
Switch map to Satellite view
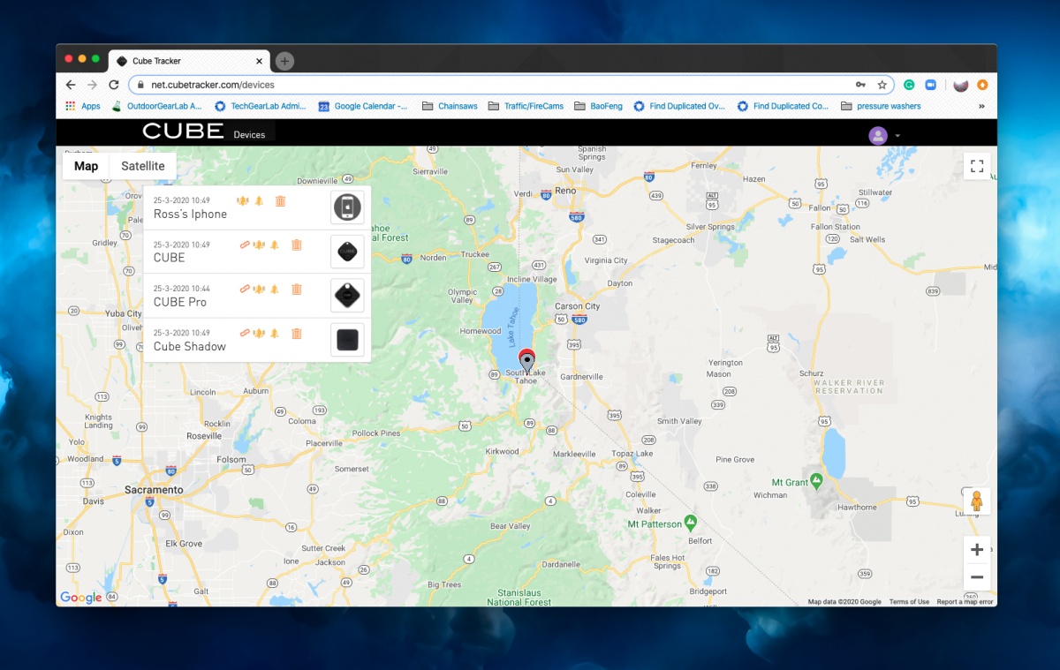pyautogui.click(x=143, y=166)
